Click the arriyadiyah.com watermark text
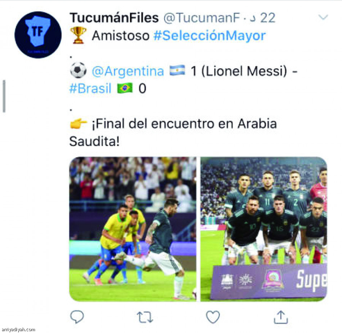Viewport: 342px width, 333px height. pyautogui.click(x=18, y=329)
